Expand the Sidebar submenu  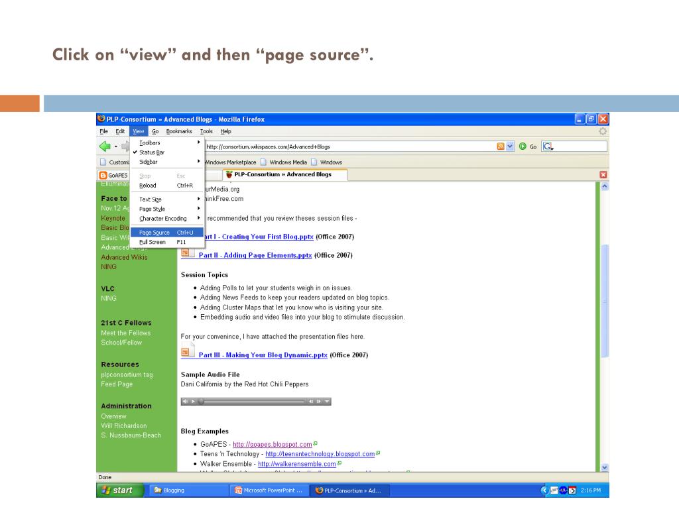click(166, 162)
